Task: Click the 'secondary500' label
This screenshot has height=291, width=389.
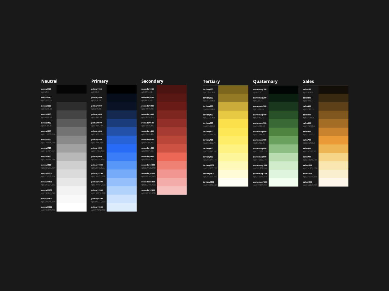Action: [x=148, y=123]
